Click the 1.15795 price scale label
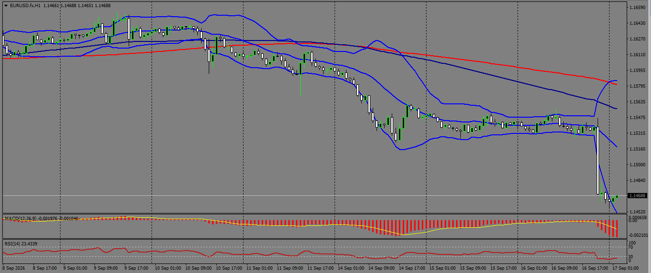Viewport: 651px width, 273px height. tap(637, 87)
